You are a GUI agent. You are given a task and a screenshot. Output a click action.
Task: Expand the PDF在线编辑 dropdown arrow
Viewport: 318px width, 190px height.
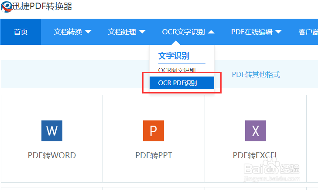pos(278,32)
